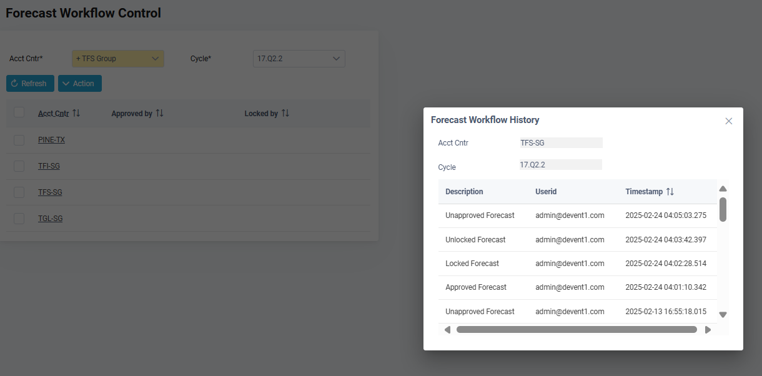Click the Acct Cntr column sort icon

pos(76,113)
